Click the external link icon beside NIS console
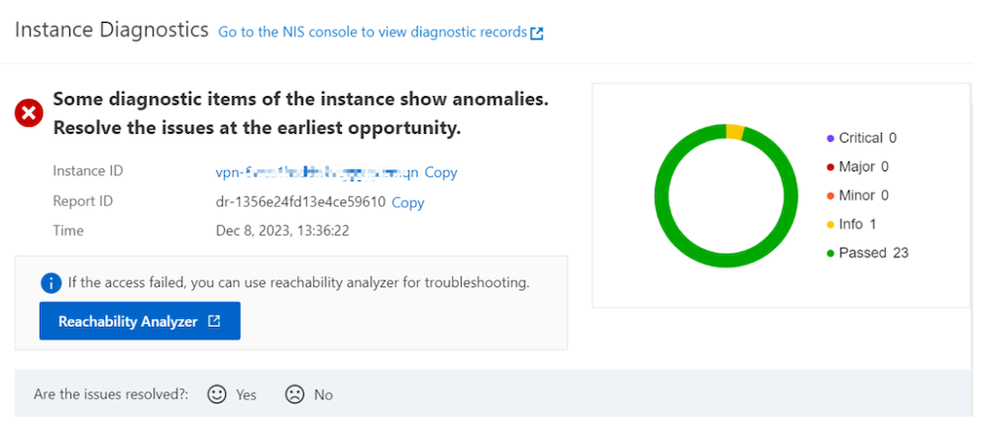The width and height of the screenshot is (991, 432). point(537,33)
